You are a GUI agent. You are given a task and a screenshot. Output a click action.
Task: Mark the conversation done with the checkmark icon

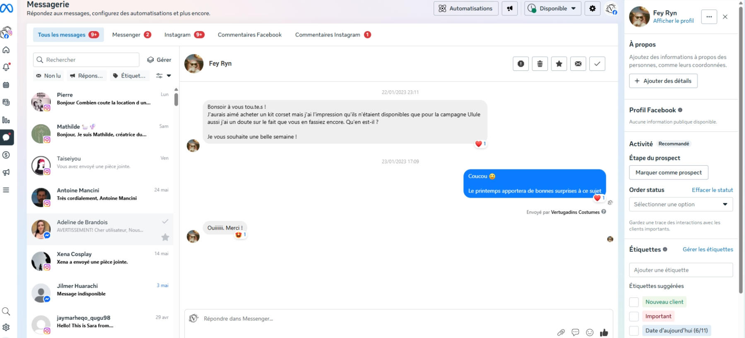pyautogui.click(x=597, y=64)
